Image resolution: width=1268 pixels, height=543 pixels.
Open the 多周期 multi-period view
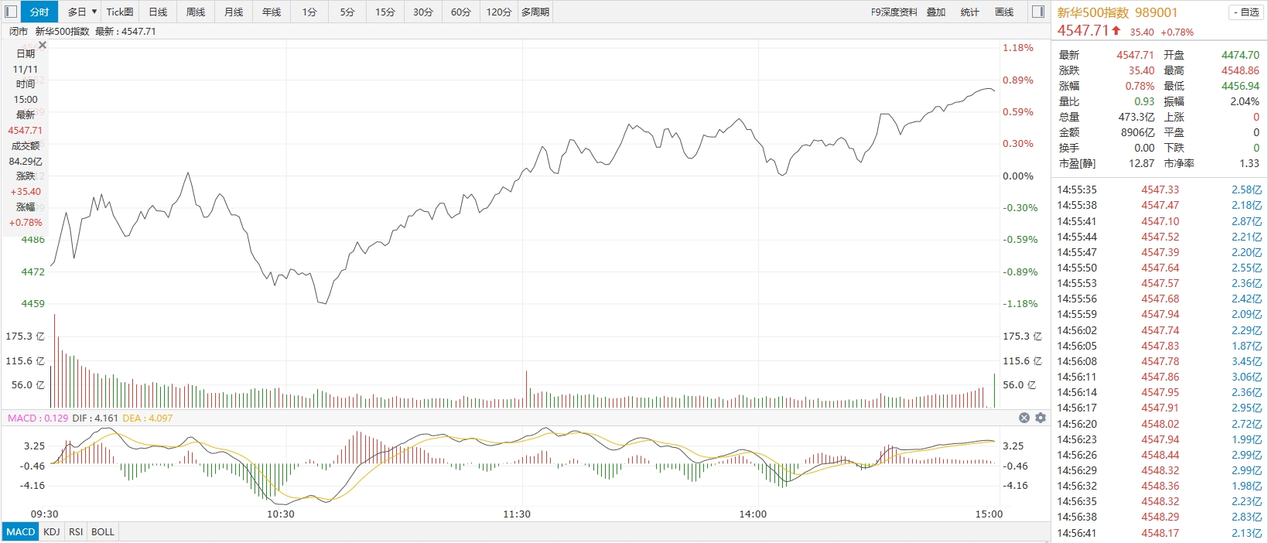pos(535,12)
